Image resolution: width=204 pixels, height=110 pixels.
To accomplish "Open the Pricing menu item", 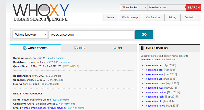I will click(172, 17).
